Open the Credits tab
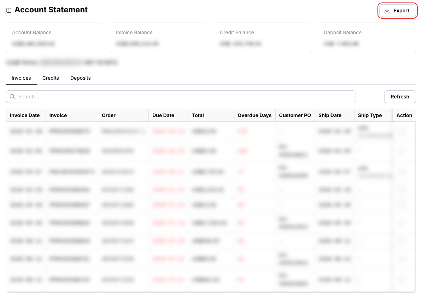422x297 pixels. coord(51,78)
